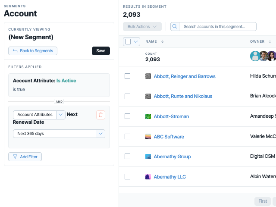This screenshot has height=207, width=276.
Task: Select the Abernathy Group row checkbox
Action: pos(128,156)
